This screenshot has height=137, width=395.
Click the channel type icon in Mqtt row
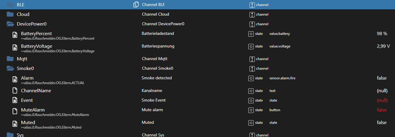click(x=252, y=59)
